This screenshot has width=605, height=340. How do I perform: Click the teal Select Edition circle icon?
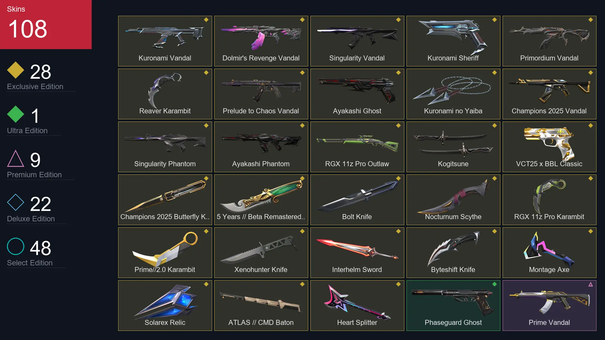pyautogui.click(x=15, y=246)
